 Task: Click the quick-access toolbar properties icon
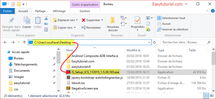tap(13, 4)
